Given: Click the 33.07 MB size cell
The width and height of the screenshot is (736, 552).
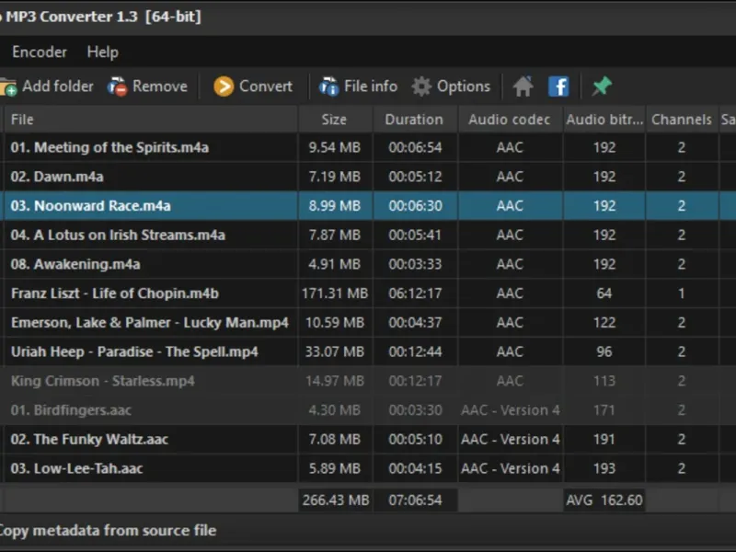Looking at the screenshot, I should 335,351.
